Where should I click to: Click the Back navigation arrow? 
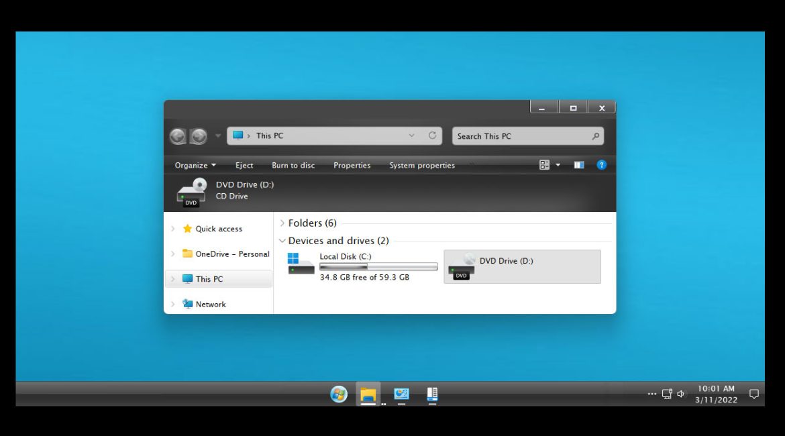tap(178, 136)
